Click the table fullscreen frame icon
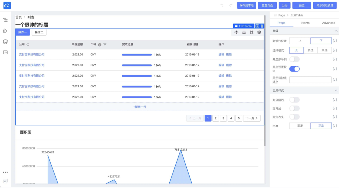Viewport: 340px width, 191px height. (x=252, y=32)
